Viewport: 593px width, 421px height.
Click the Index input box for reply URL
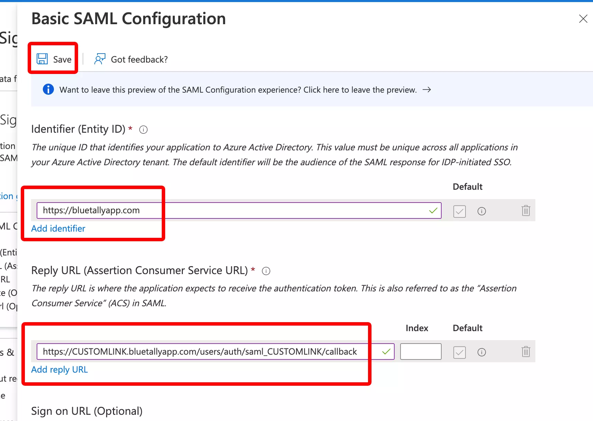(421, 352)
